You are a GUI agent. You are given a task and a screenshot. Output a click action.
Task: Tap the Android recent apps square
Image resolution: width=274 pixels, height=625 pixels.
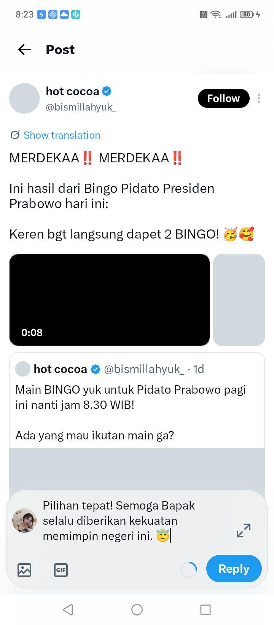pos(205,610)
